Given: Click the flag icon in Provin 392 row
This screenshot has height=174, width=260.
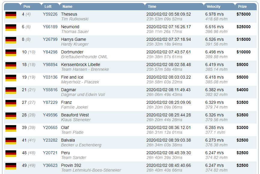Looking at the screenshot, I should click(11, 166).
